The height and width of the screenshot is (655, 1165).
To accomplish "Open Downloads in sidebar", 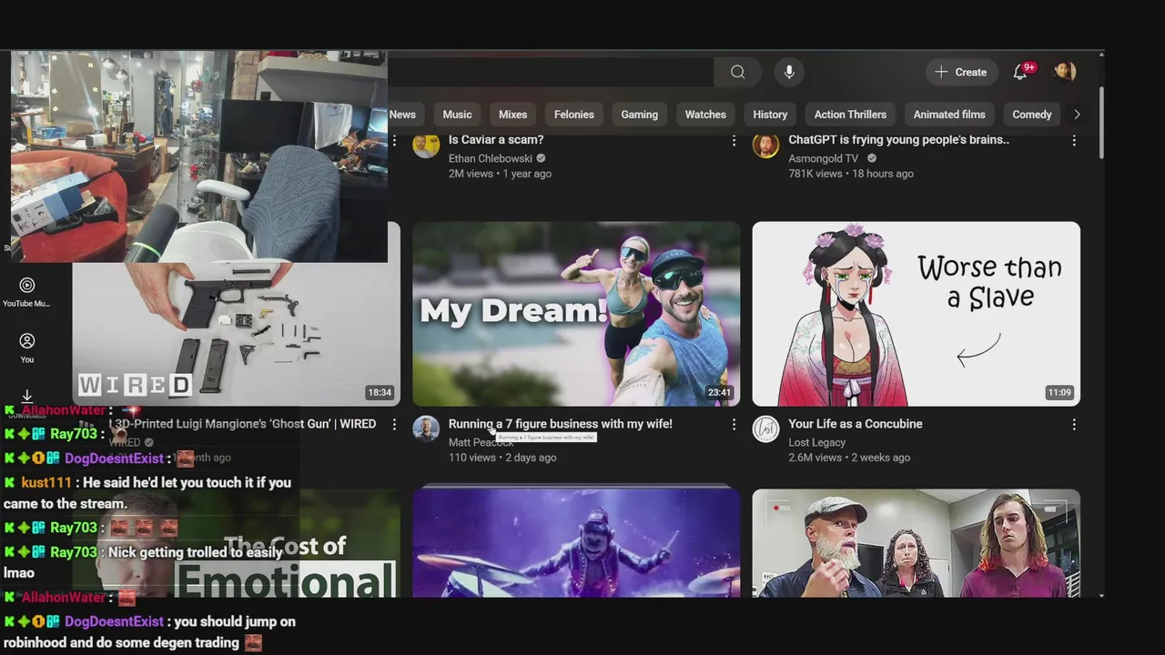I will tap(27, 402).
